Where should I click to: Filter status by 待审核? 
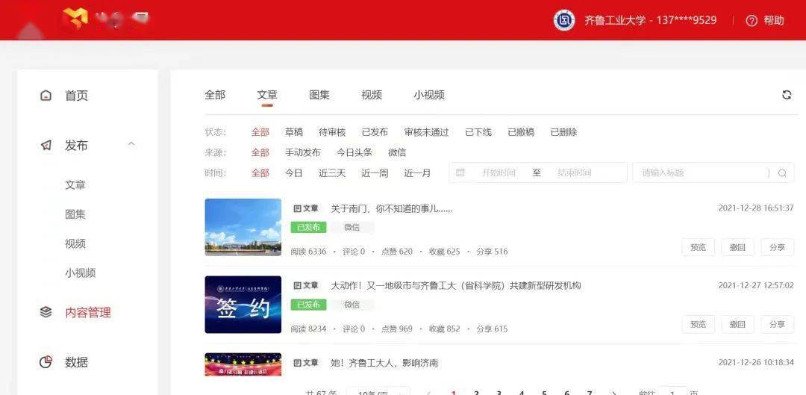(332, 132)
